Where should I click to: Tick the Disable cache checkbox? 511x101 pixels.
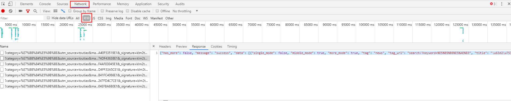tap(128, 11)
